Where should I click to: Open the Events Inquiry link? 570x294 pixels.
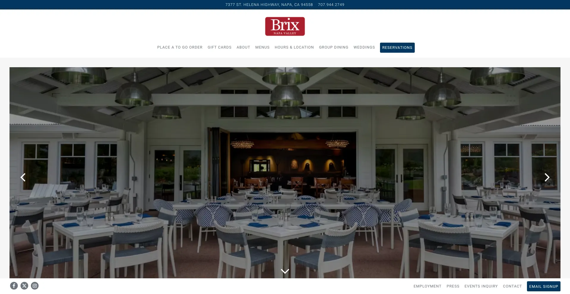[x=481, y=286]
